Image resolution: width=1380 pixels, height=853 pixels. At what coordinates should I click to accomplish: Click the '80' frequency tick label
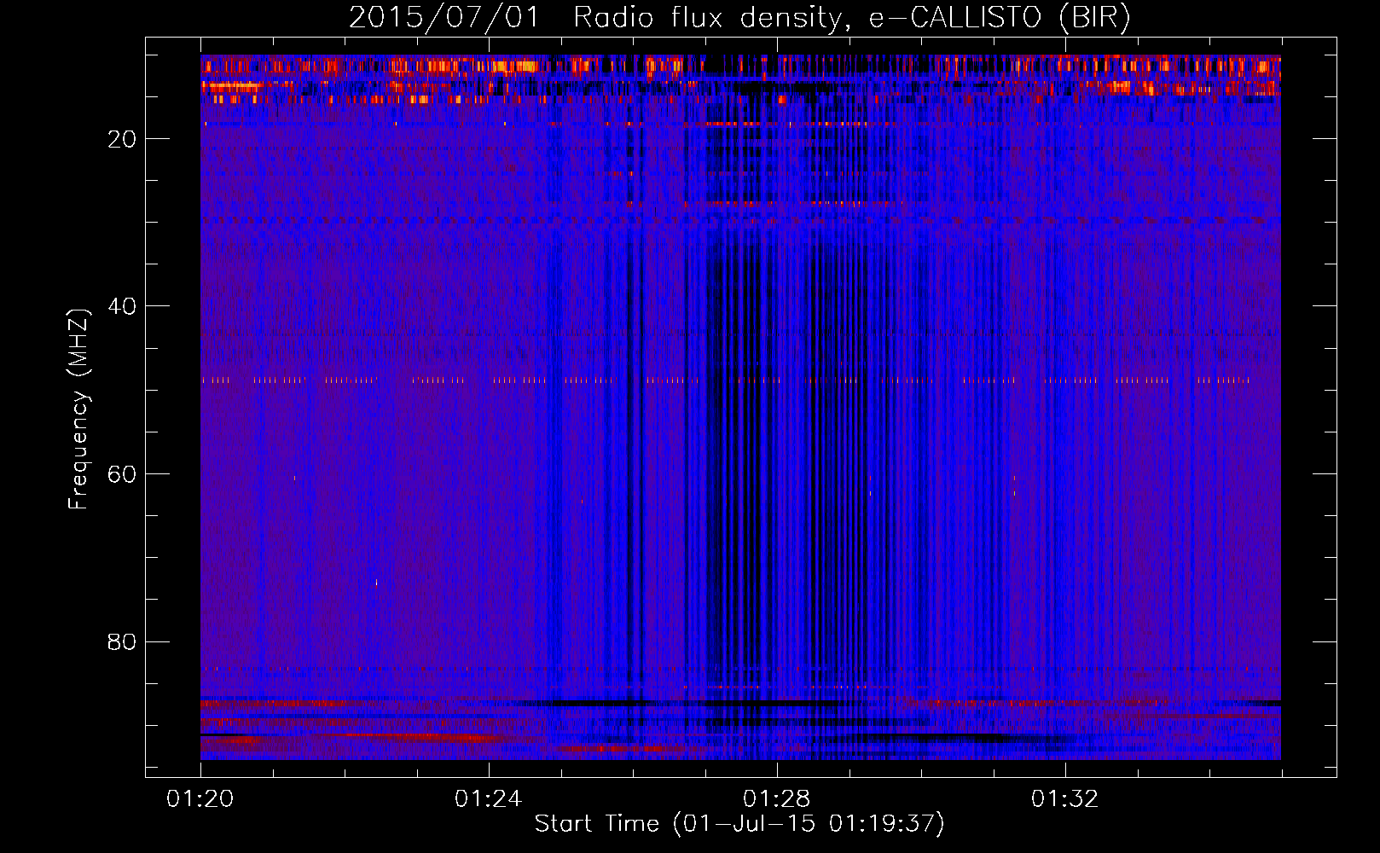click(122, 642)
